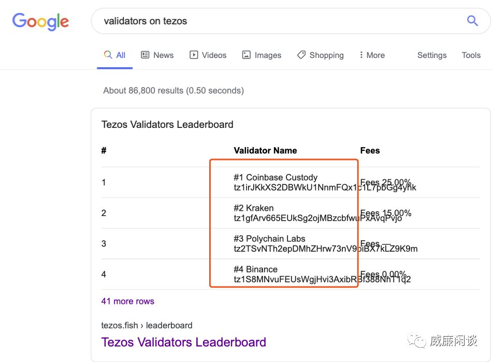Click 'Fees 25.00%' in Coinbase row
The width and height of the screenshot is (493, 362).
tap(386, 182)
